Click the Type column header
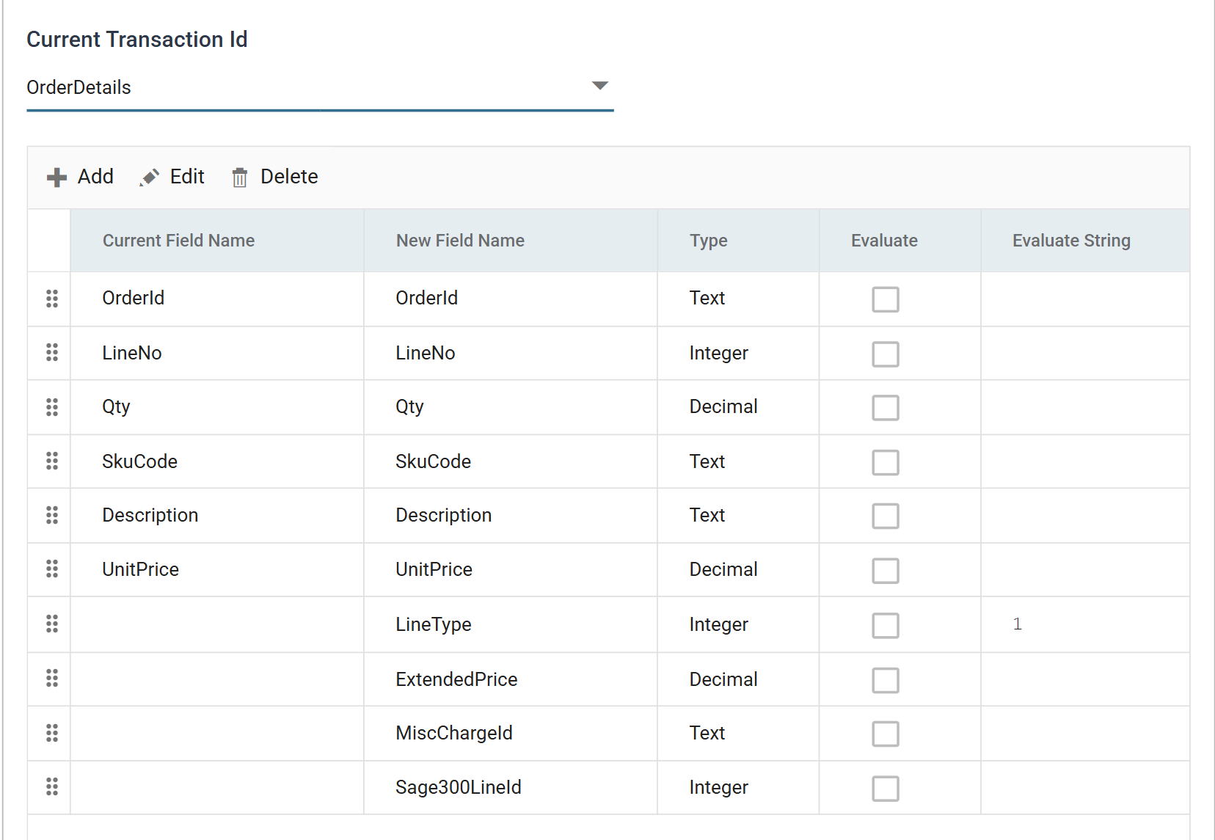The image size is (1215, 840). [x=738, y=241]
